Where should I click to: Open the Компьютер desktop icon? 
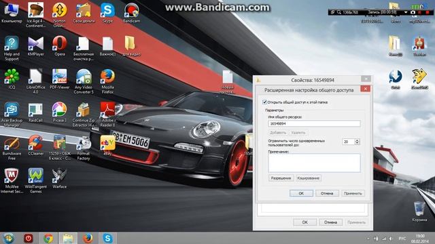click(12, 13)
